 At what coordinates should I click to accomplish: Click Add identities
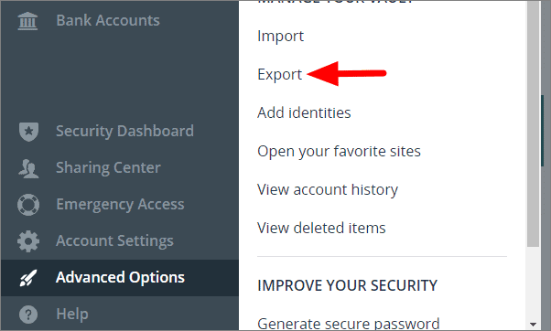[304, 112]
